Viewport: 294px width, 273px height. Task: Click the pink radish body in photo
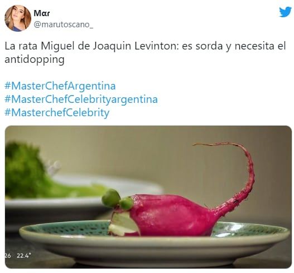click(171, 215)
